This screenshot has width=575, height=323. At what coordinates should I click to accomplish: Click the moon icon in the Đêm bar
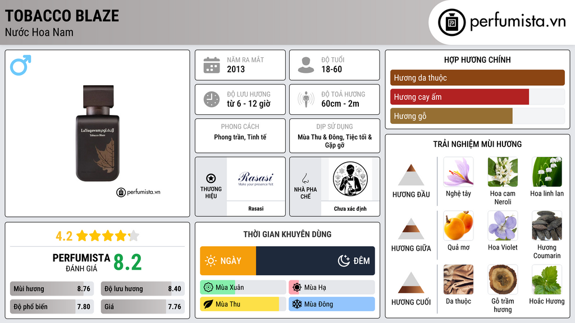coord(344,261)
